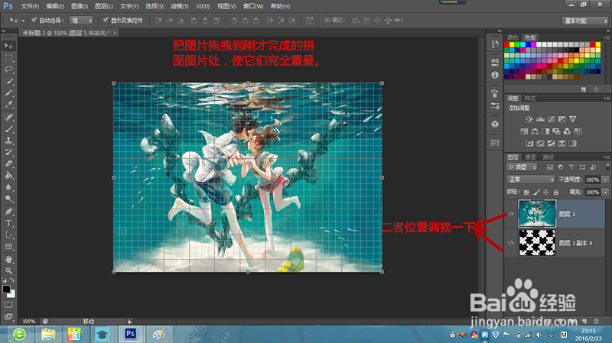Select the Horizontal Type tool

[8, 223]
